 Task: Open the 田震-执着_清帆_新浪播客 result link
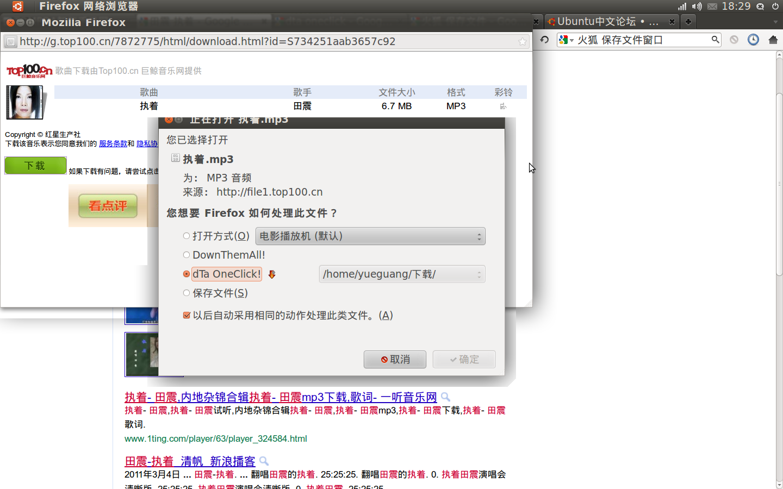click(x=190, y=461)
